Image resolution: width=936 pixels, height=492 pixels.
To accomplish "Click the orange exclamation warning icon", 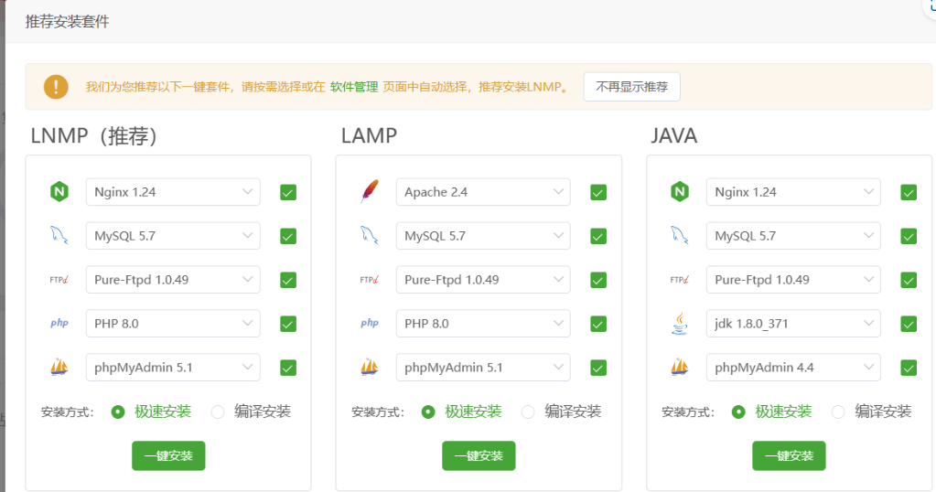I will (x=56, y=87).
